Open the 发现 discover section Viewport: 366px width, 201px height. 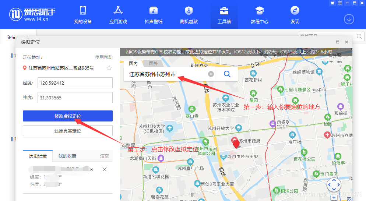point(295,15)
